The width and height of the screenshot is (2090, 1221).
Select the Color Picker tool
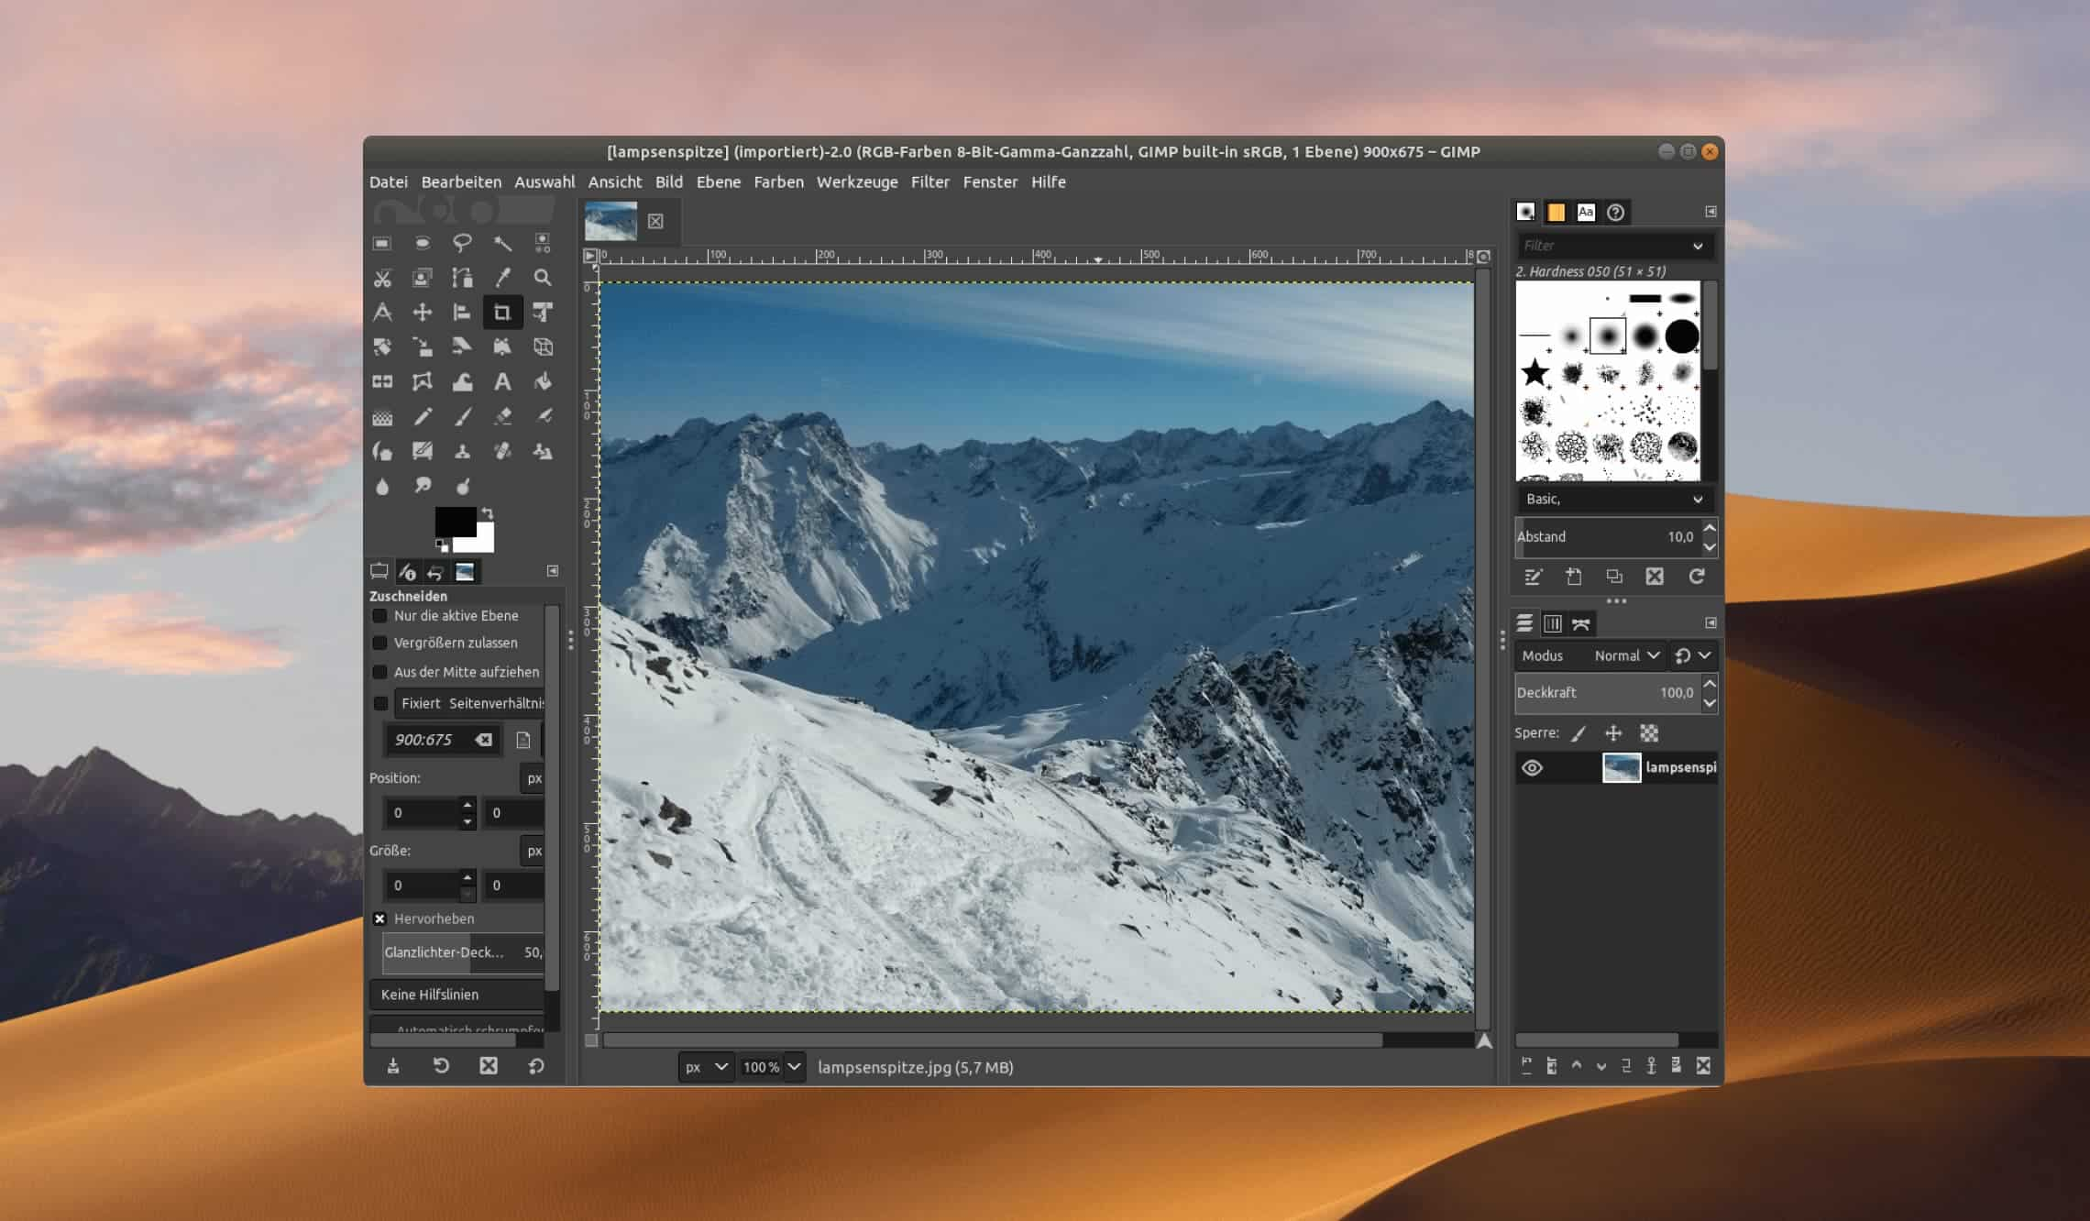pos(503,276)
